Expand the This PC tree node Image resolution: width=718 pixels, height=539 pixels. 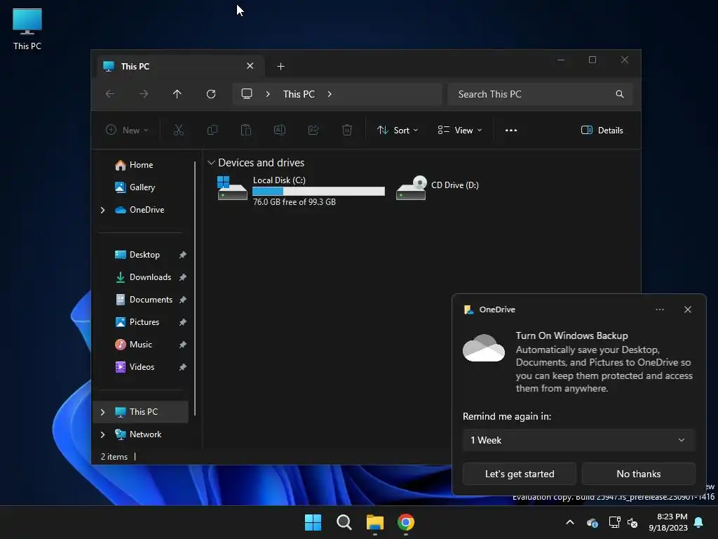click(x=102, y=412)
